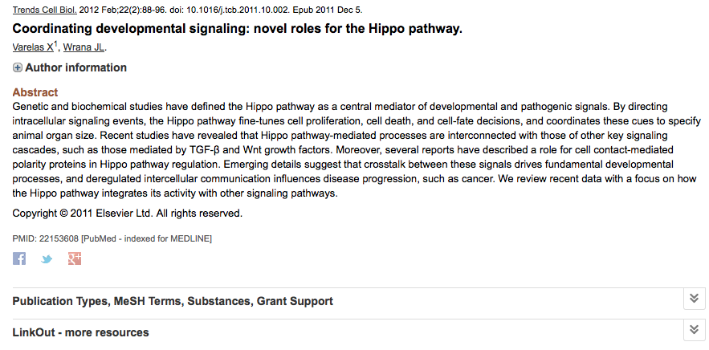Expand Author information using the plus icon
This screenshot has width=709, height=350.
tap(17, 67)
